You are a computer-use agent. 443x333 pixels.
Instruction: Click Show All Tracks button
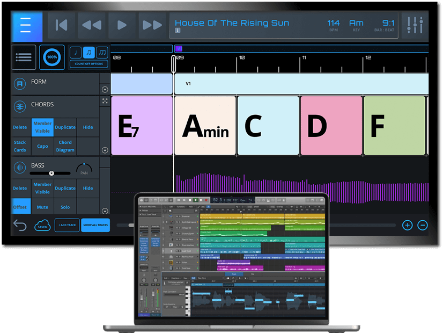(95, 225)
